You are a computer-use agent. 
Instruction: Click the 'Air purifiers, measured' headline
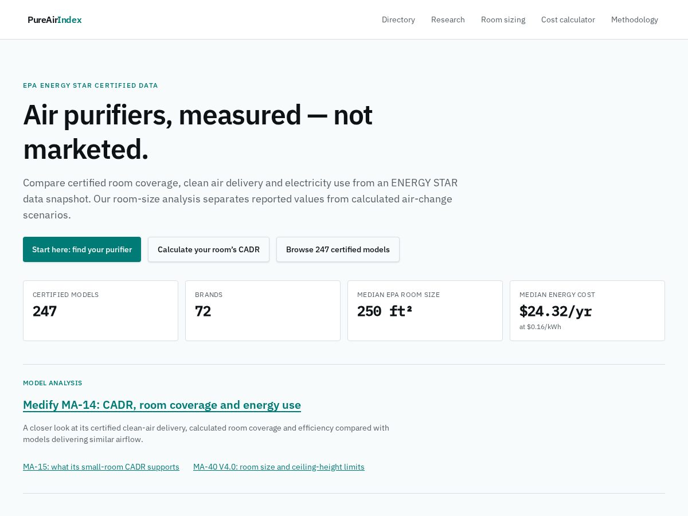198,131
